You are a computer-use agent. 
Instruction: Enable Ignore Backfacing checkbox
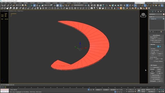(x=151, y=50)
